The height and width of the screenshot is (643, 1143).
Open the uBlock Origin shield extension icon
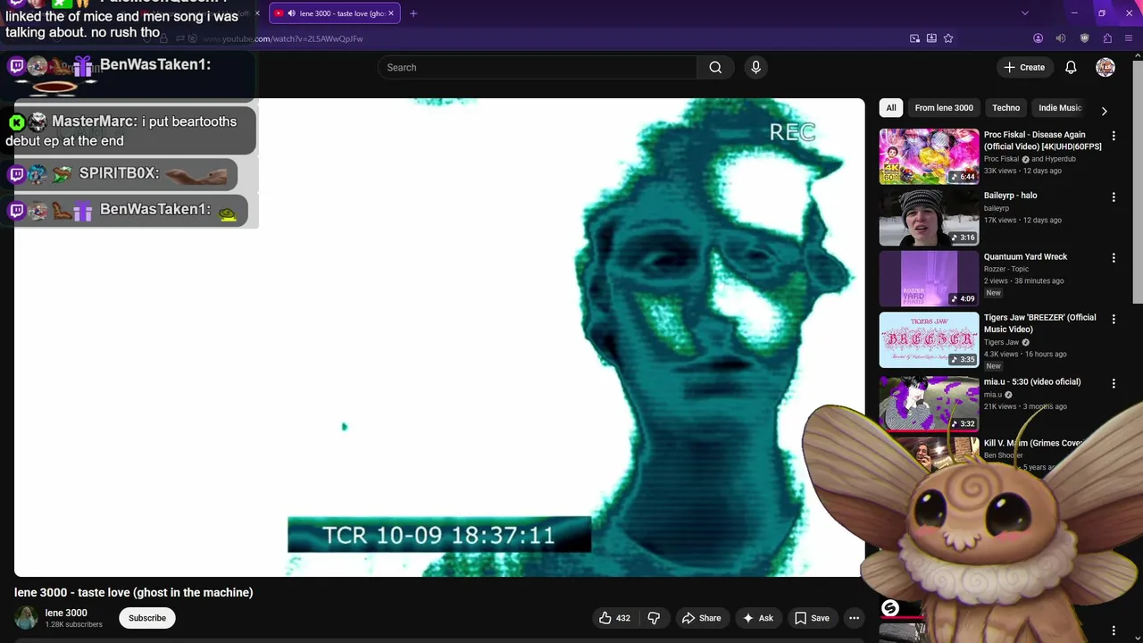point(1084,38)
